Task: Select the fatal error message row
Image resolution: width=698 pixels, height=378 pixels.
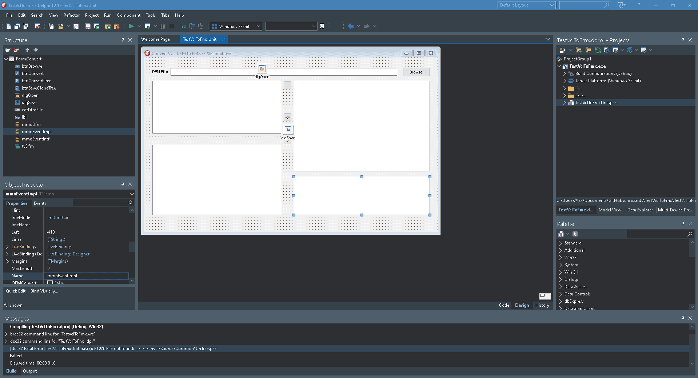Action: (x=346, y=349)
